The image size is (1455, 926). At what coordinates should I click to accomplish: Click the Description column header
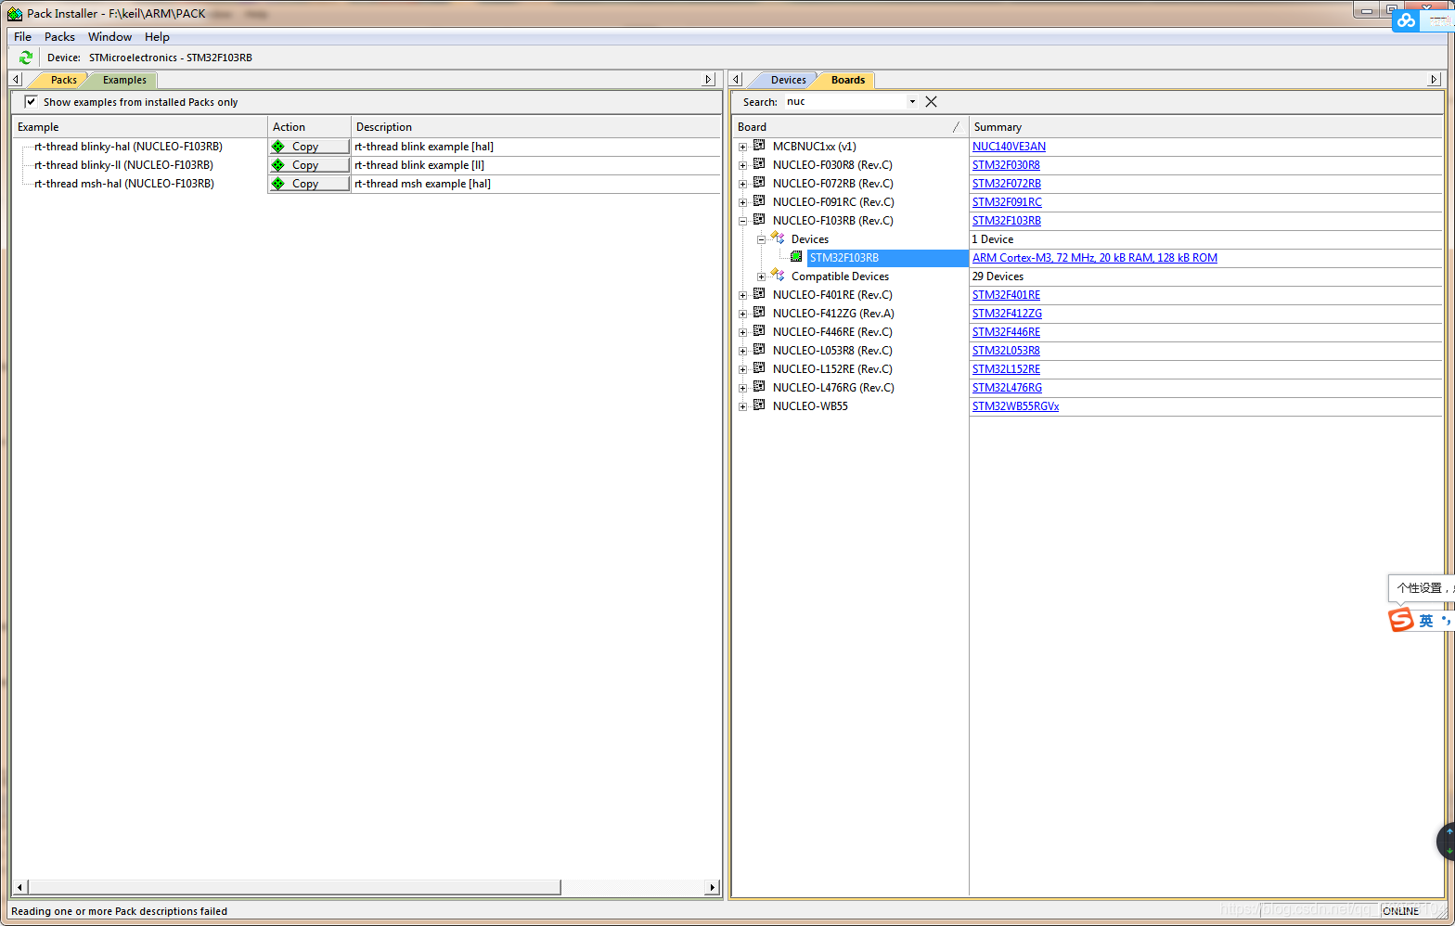[535, 127]
